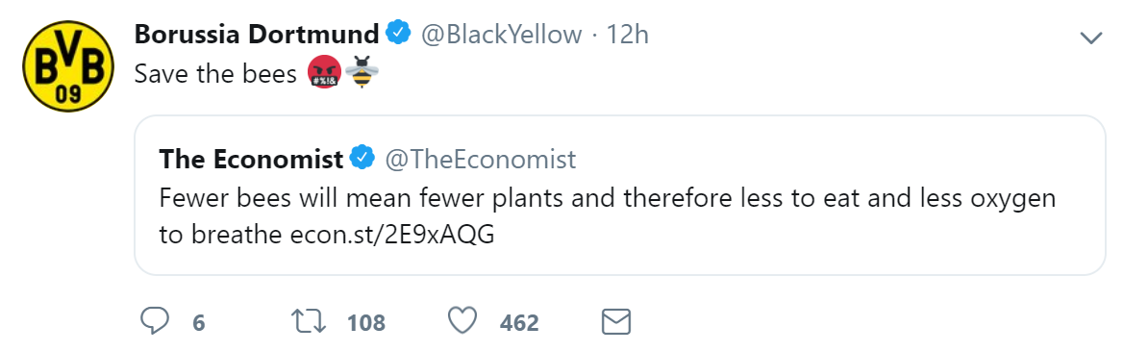1123x352 pixels.
Task: View the 108 retweets count
Action: tap(366, 322)
